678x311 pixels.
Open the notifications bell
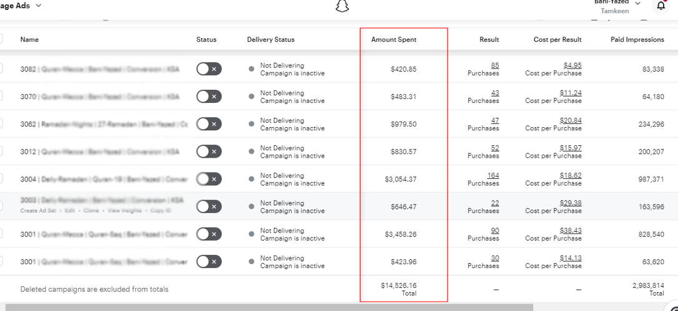661,6
